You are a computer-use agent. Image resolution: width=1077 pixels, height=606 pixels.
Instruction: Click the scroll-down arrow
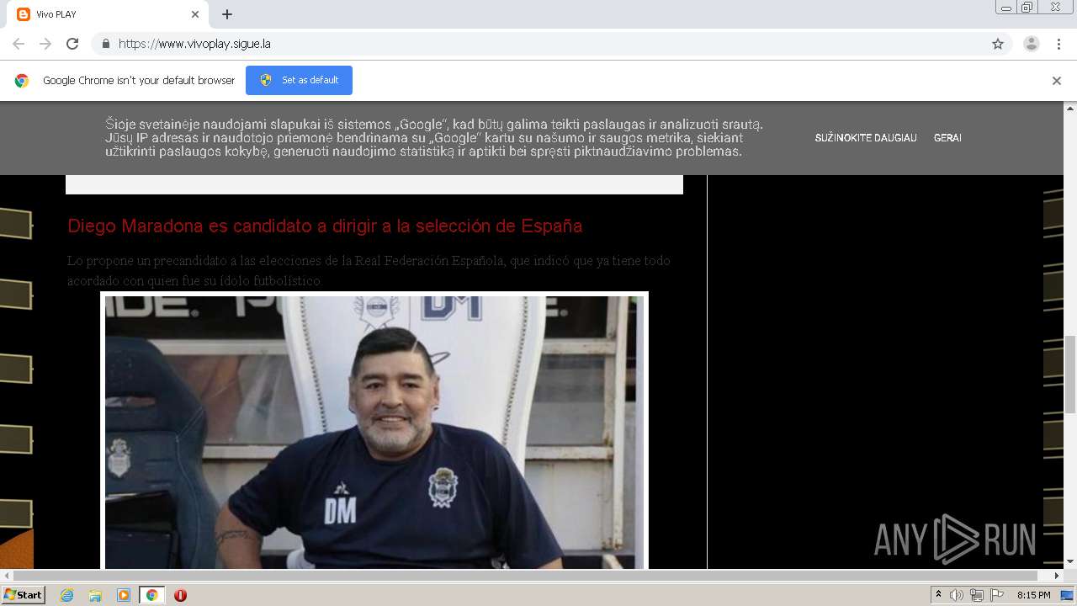pos(1070,562)
